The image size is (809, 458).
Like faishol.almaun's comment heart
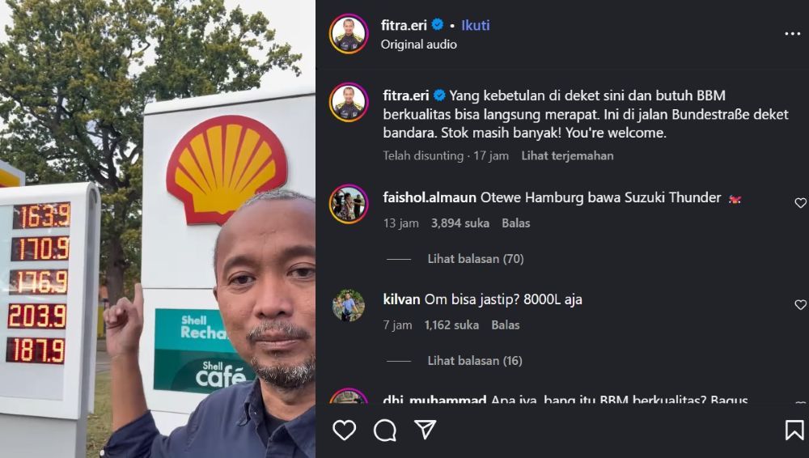[800, 203]
